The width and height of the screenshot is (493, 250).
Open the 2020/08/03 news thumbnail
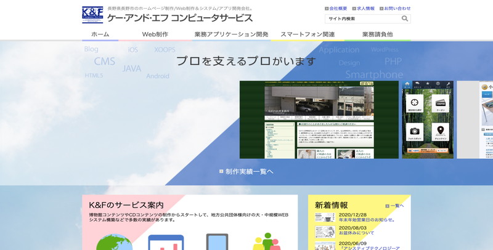click(325, 232)
